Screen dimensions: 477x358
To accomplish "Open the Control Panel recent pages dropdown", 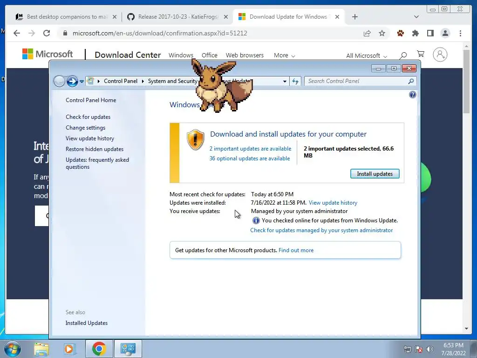I will [82, 82].
